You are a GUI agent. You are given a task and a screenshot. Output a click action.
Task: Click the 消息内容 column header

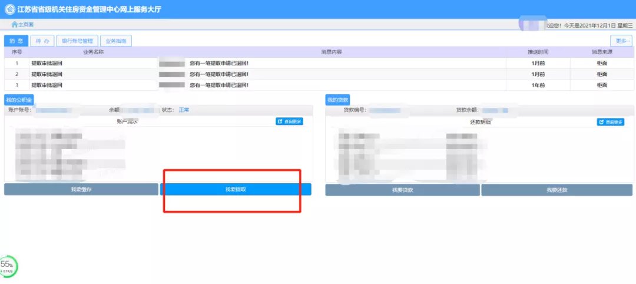click(332, 52)
